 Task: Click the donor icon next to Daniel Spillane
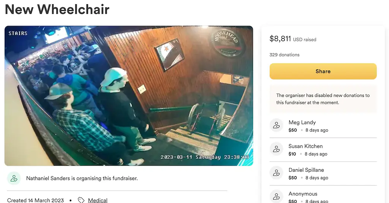click(x=277, y=173)
